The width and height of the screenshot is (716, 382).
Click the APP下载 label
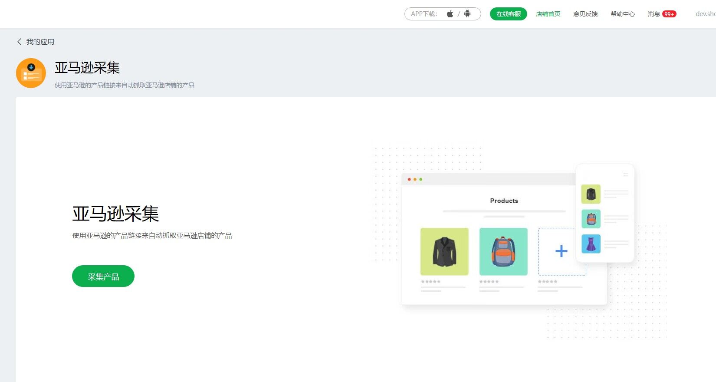pos(424,14)
